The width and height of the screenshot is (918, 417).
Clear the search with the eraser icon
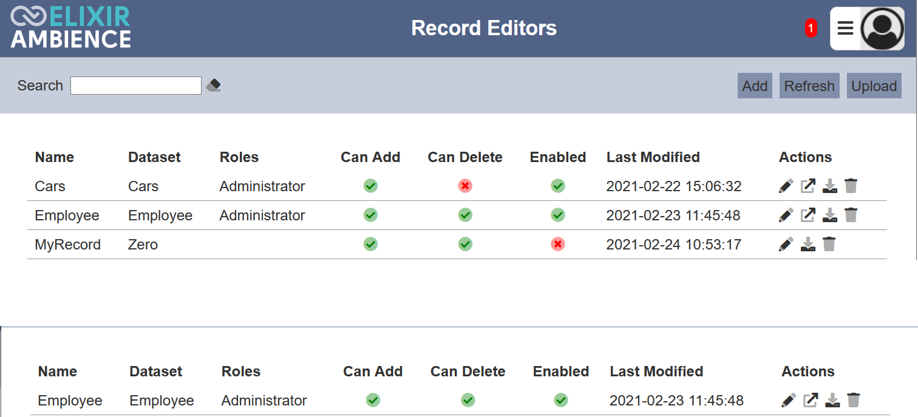(x=213, y=86)
